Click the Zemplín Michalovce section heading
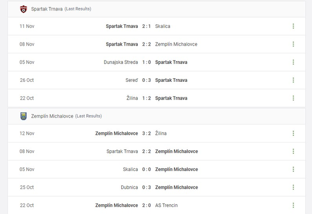Screen dimensions: 312x214 [52, 116]
